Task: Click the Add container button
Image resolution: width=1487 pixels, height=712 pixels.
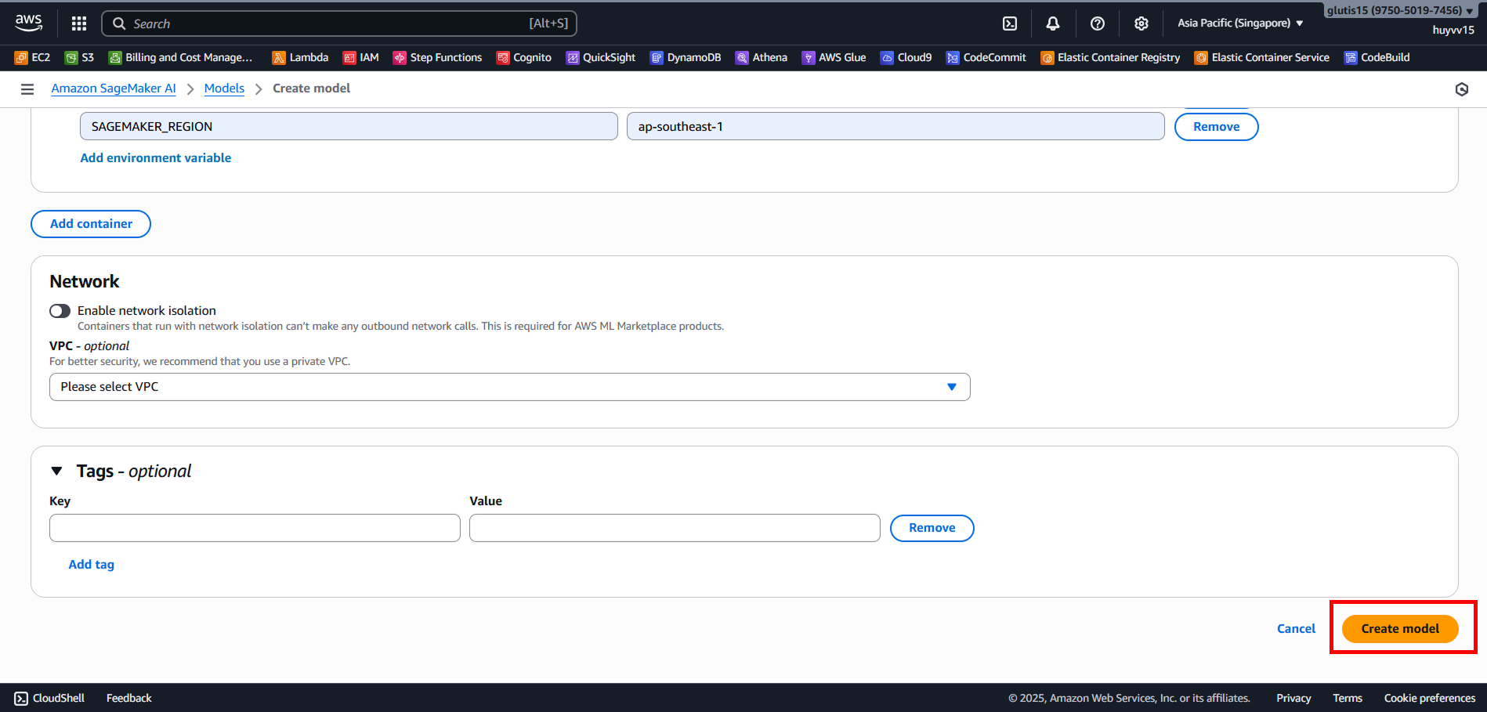Action: tap(91, 224)
